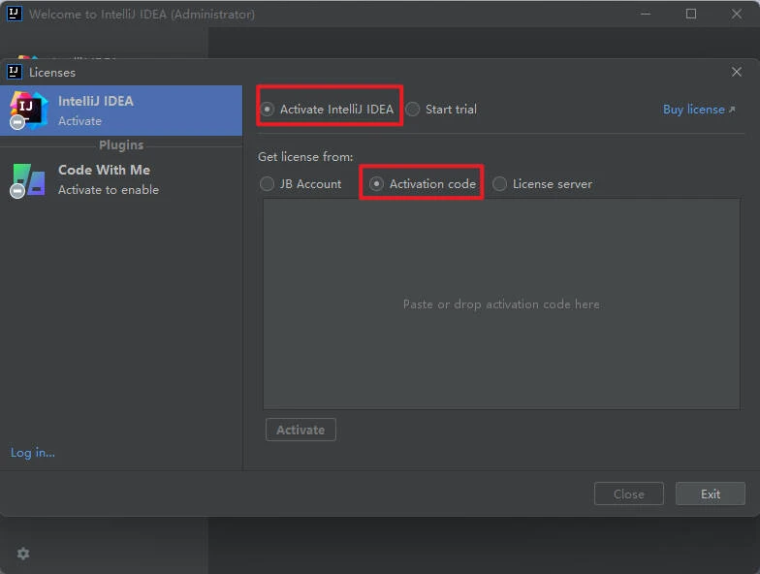Click the Code With Me plugin icon
This screenshot has width=760, height=574.
(x=28, y=179)
